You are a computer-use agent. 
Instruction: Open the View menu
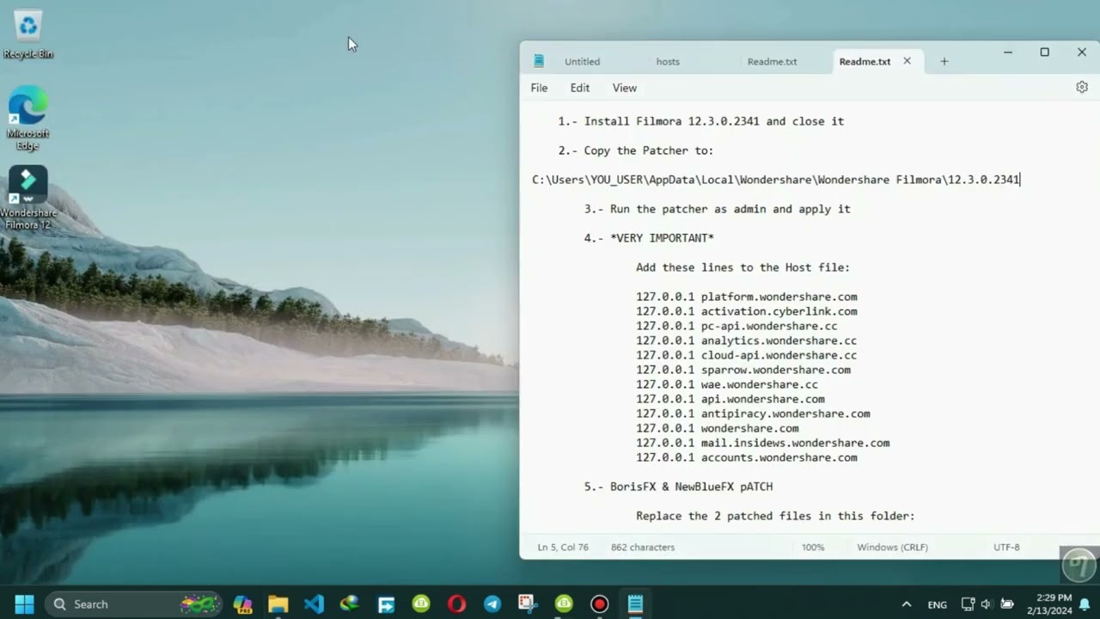pos(625,88)
